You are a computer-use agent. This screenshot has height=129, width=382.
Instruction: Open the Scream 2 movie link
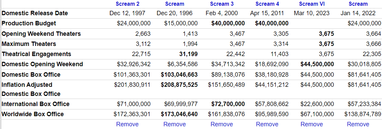point(127,4)
